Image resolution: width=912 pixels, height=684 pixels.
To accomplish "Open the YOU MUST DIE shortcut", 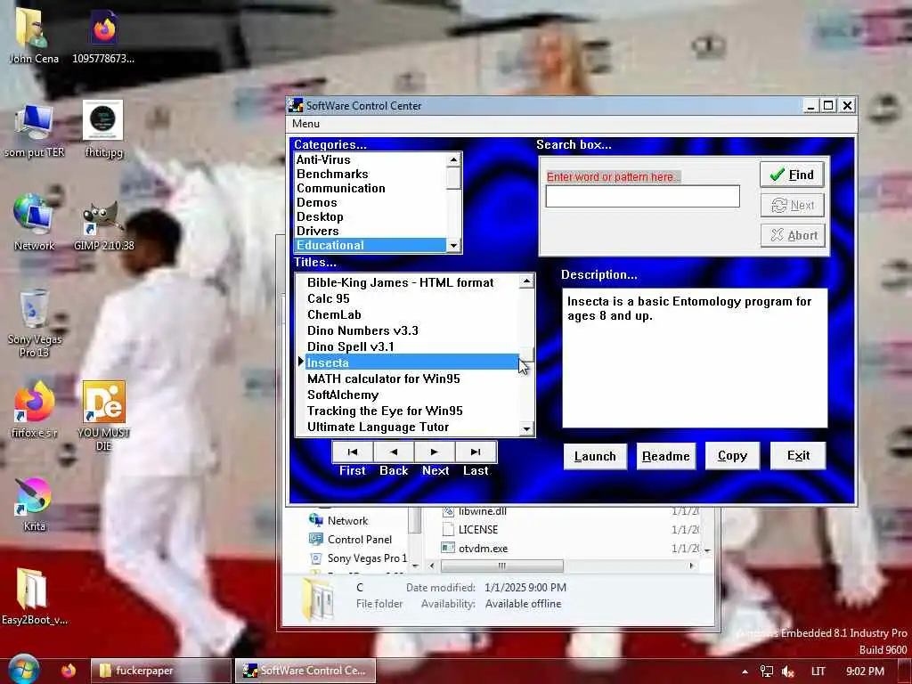I will click(x=103, y=415).
